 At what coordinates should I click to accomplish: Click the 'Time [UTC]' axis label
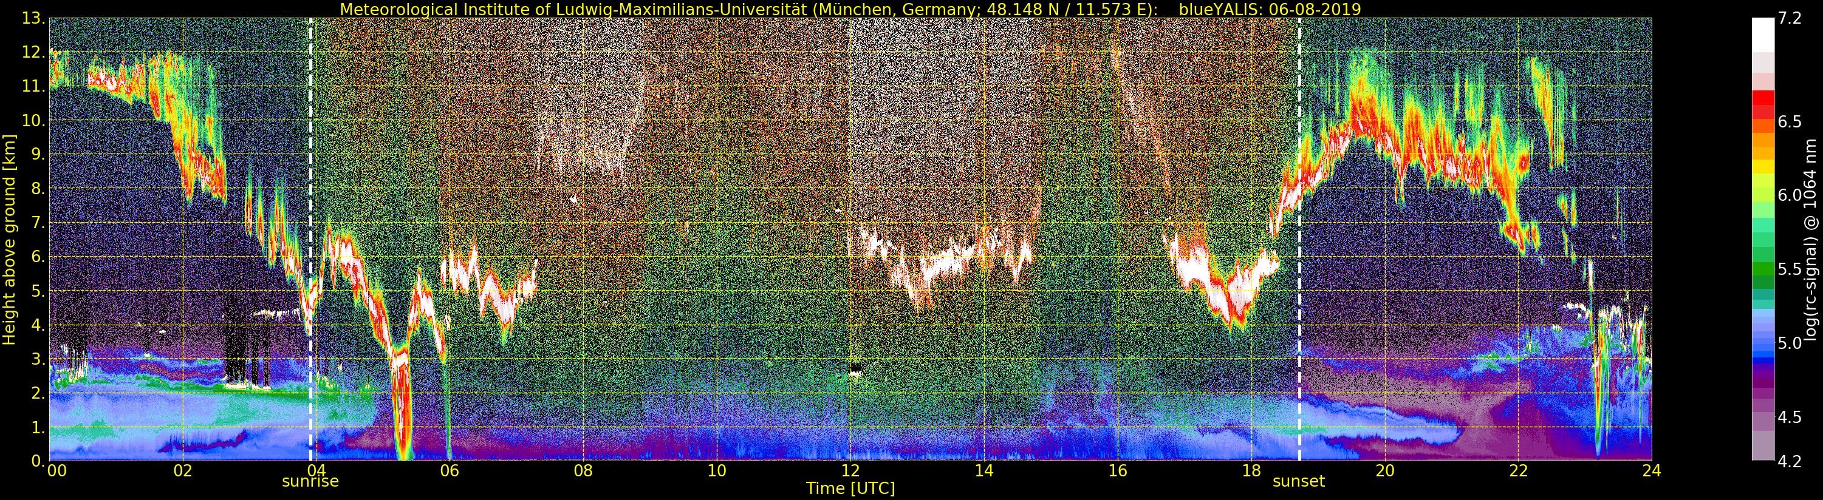(x=850, y=488)
